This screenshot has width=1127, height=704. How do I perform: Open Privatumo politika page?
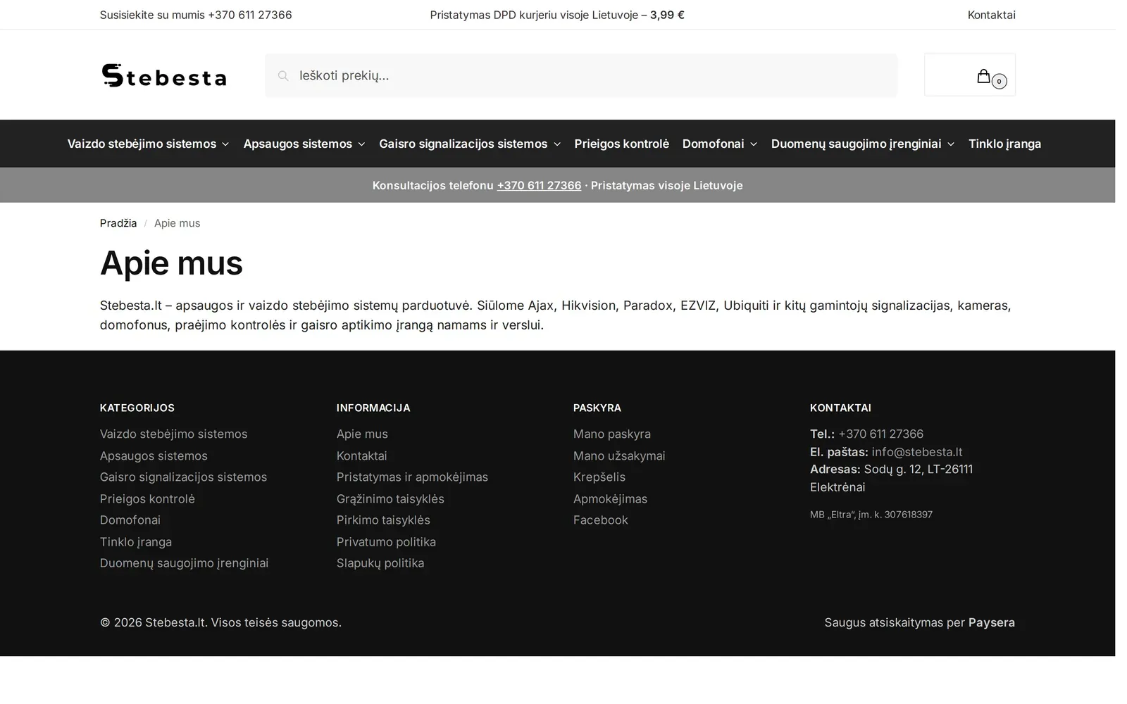pyautogui.click(x=386, y=541)
